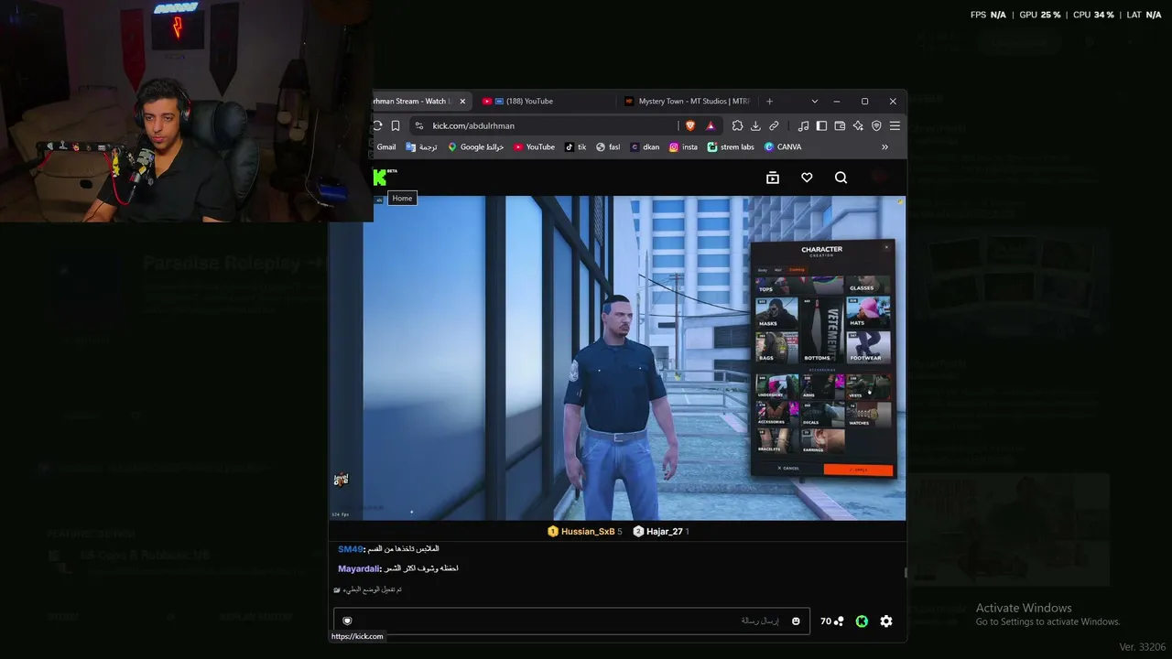Open the Kick chat settings gear

[886, 621]
